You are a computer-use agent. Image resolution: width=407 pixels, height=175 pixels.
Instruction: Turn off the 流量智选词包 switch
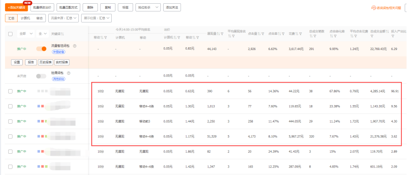tap(41, 49)
